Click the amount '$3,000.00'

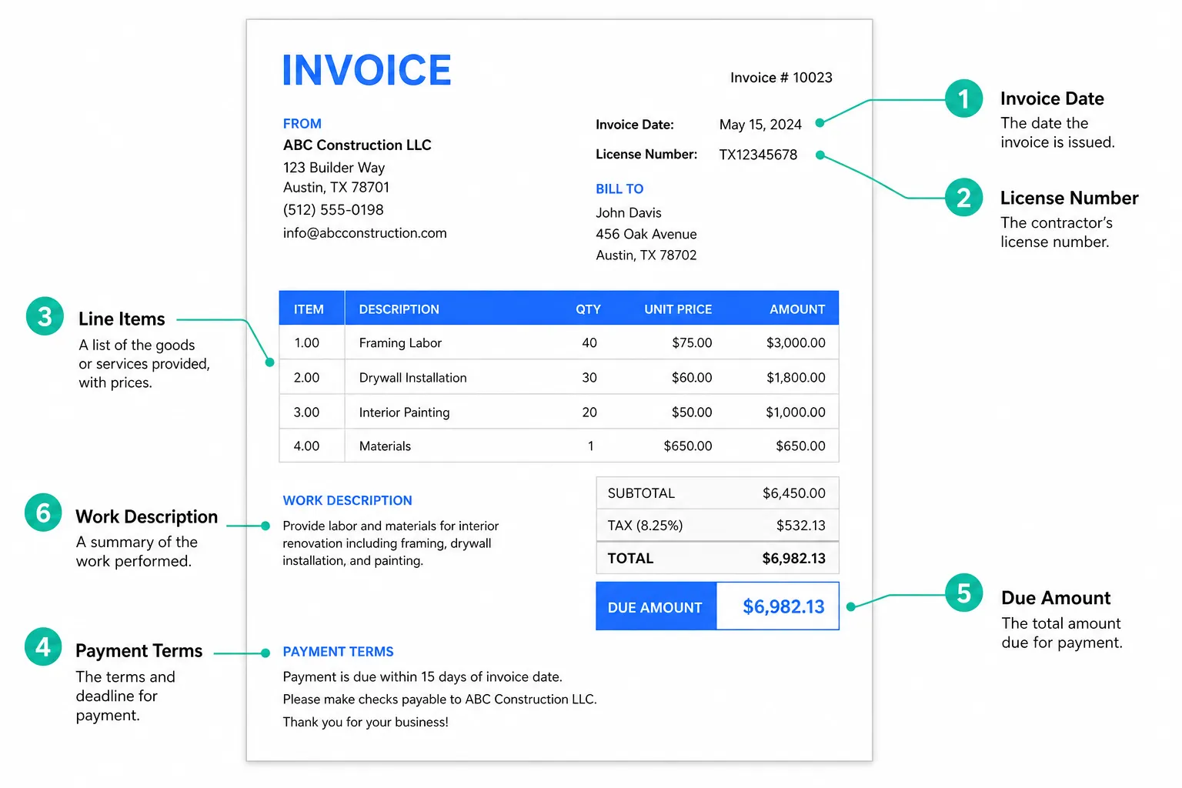coord(796,343)
